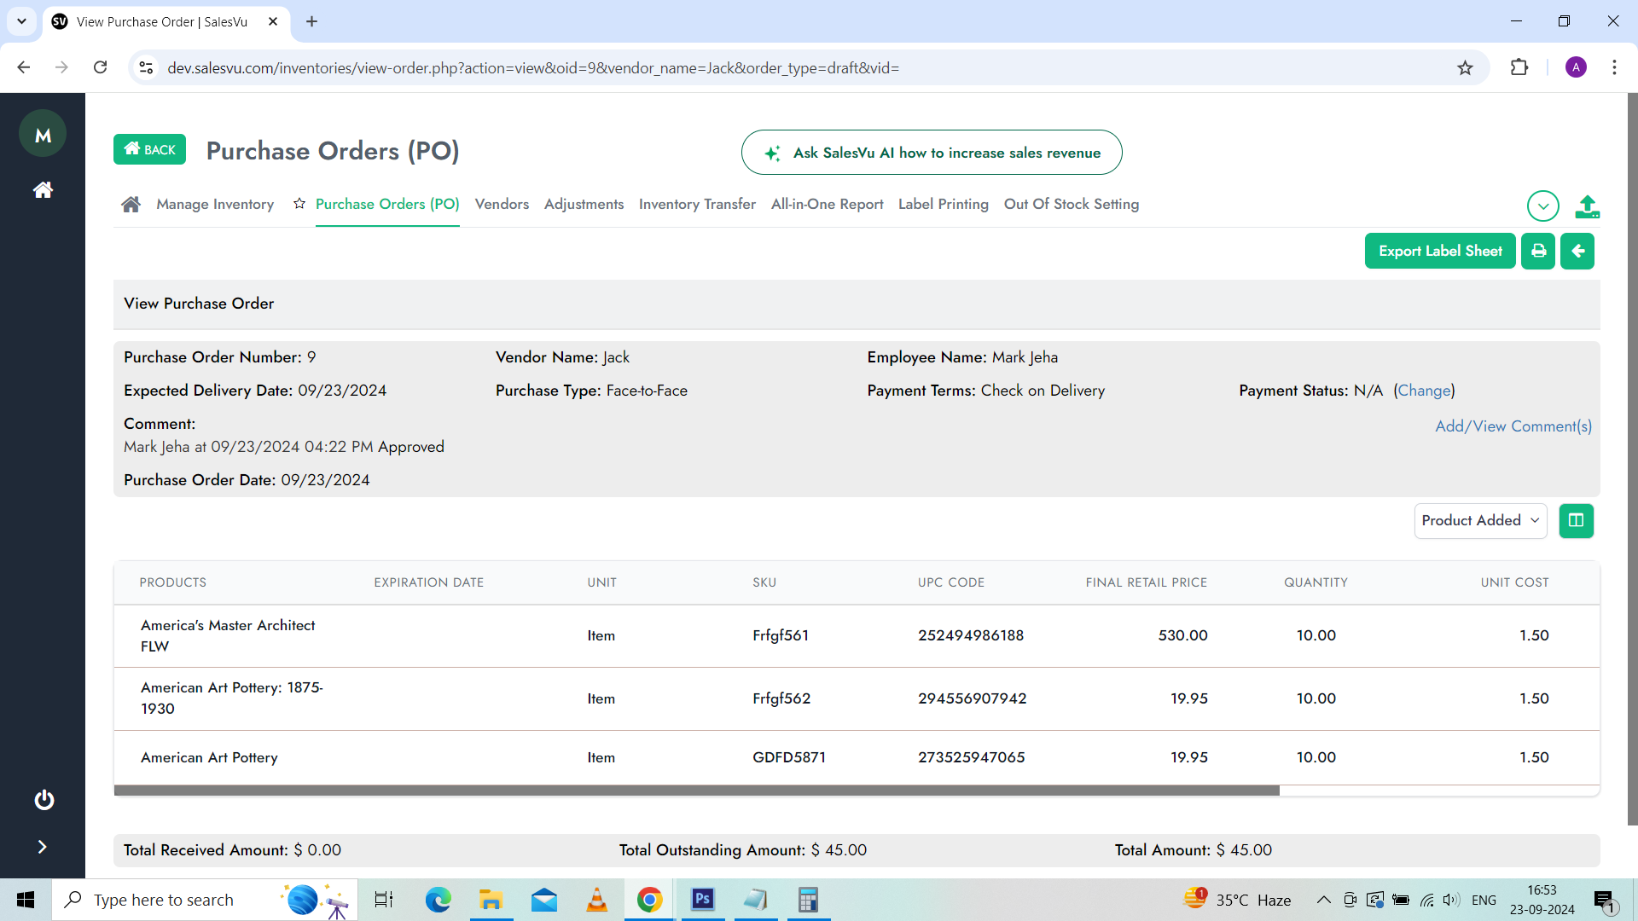
Task: Click the green column layout icon
Action: 1576,520
